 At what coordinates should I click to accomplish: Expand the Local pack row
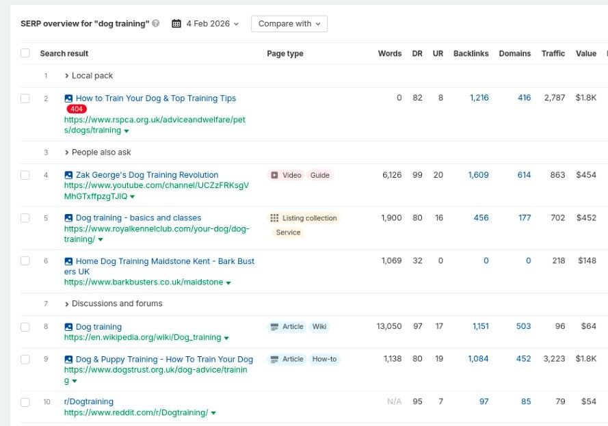pyautogui.click(x=89, y=76)
